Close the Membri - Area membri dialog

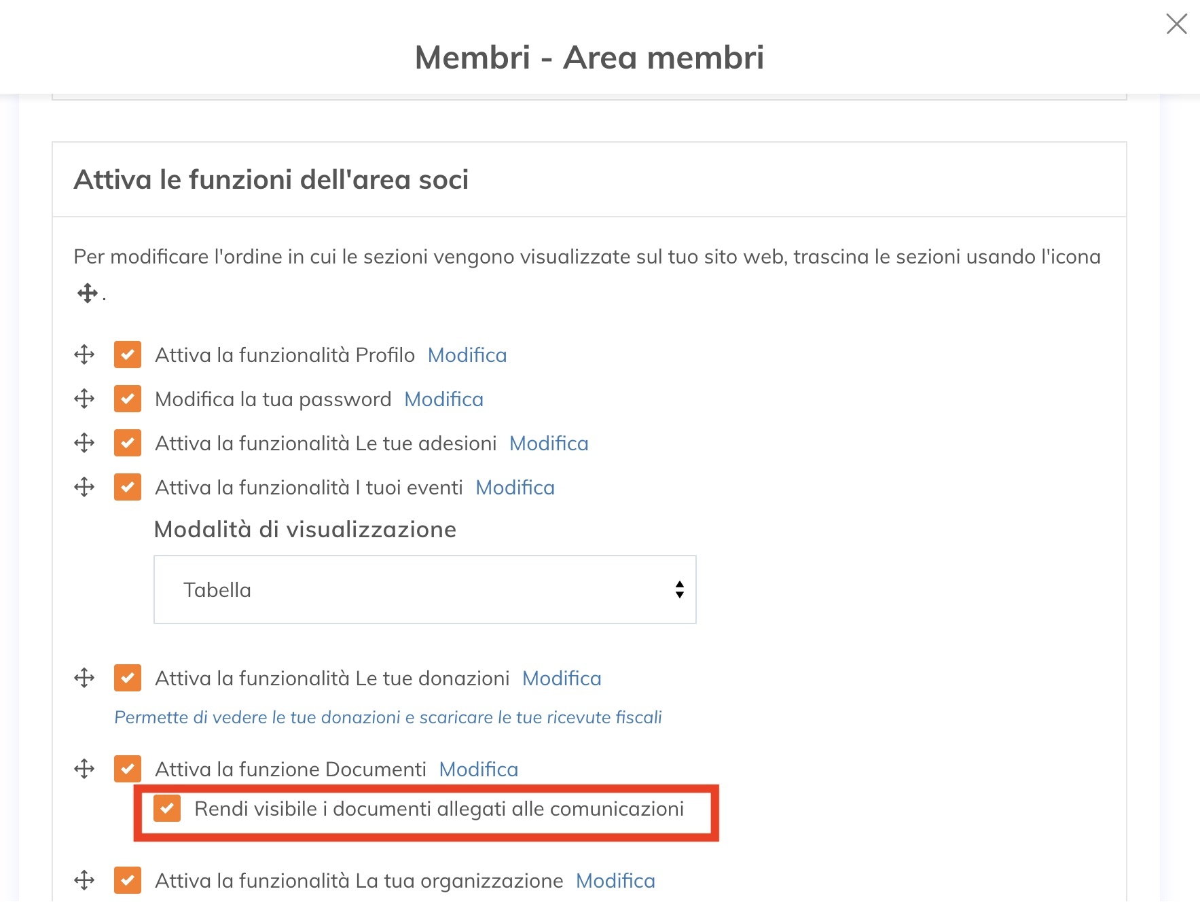[1176, 24]
